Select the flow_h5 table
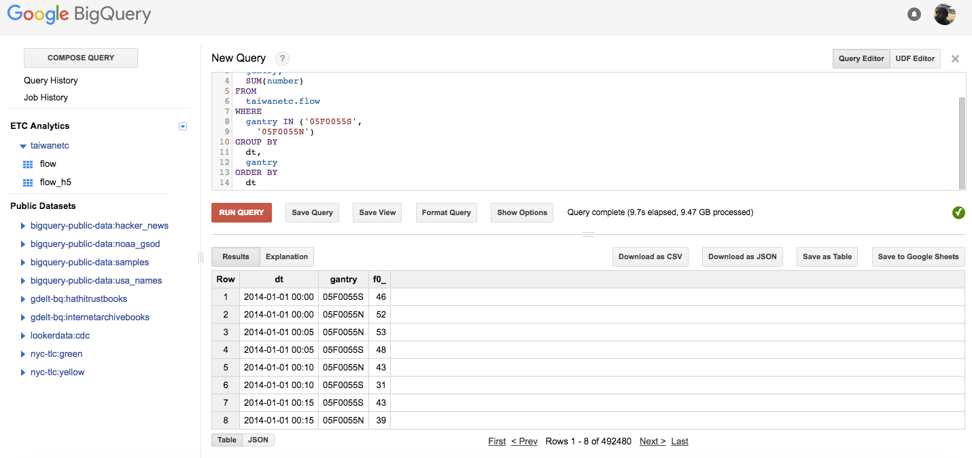Screen dimensions: 972x458 [56, 182]
